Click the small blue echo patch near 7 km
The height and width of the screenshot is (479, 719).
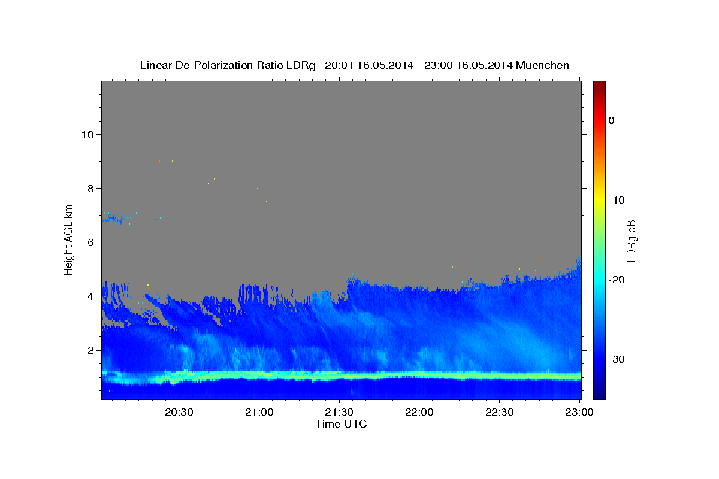115,219
